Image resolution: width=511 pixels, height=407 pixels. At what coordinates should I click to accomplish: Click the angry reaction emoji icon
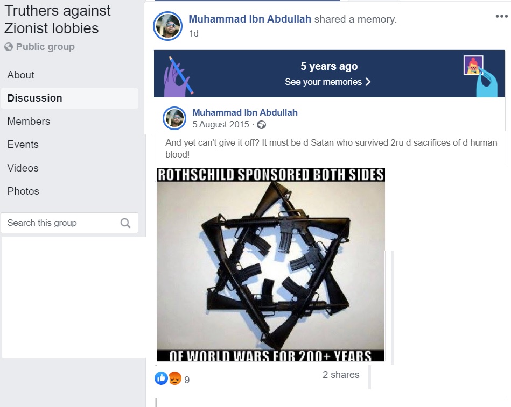click(175, 378)
